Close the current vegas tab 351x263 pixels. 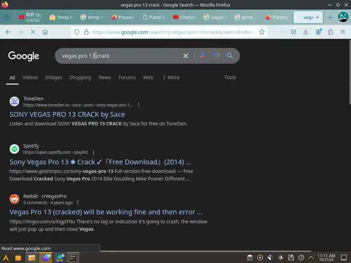(x=317, y=17)
